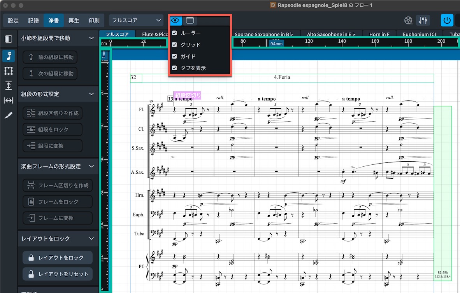Collapse the 楽曲フレームの形式設定 section
Image resolution: width=460 pixels, height=293 pixels.
click(x=91, y=166)
